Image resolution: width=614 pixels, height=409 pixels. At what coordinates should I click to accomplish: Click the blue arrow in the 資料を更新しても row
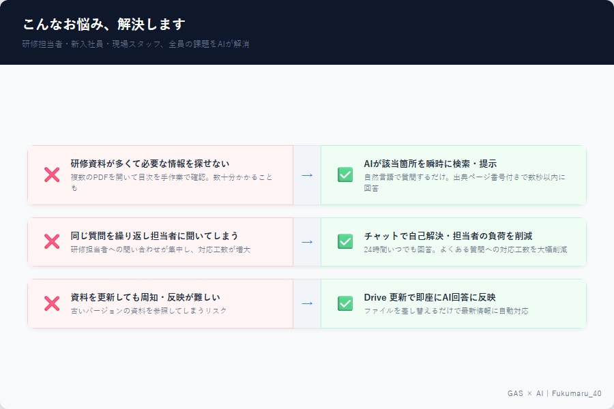pyautogui.click(x=307, y=303)
